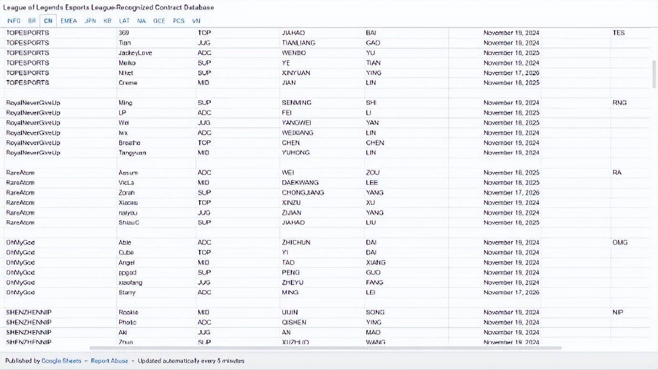Select the Zorah player cell
The width and height of the screenshot is (658, 370).
[x=126, y=193]
